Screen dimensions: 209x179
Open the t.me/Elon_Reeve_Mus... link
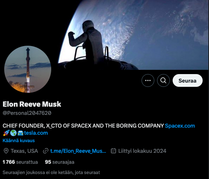78,151
